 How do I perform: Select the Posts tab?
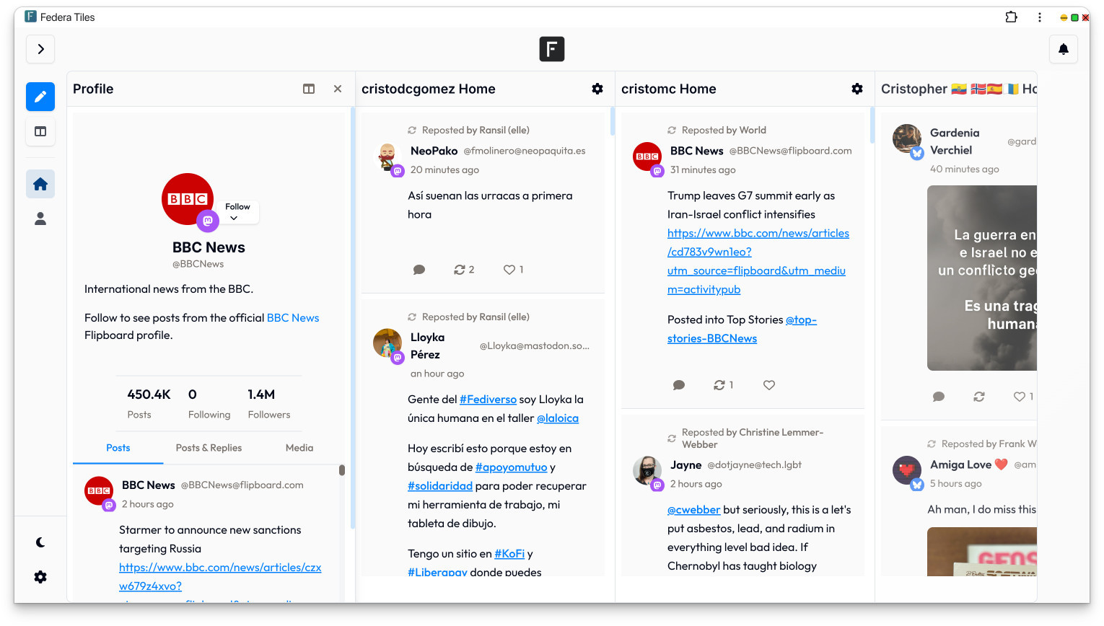click(x=118, y=448)
